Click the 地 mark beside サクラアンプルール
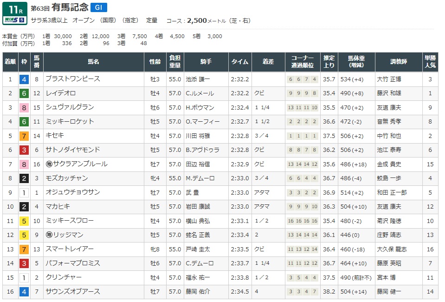The width and height of the screenshot is (445, 302). [x=48, y=164]
